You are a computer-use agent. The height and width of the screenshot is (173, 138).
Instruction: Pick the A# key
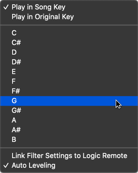click(69, 130)
